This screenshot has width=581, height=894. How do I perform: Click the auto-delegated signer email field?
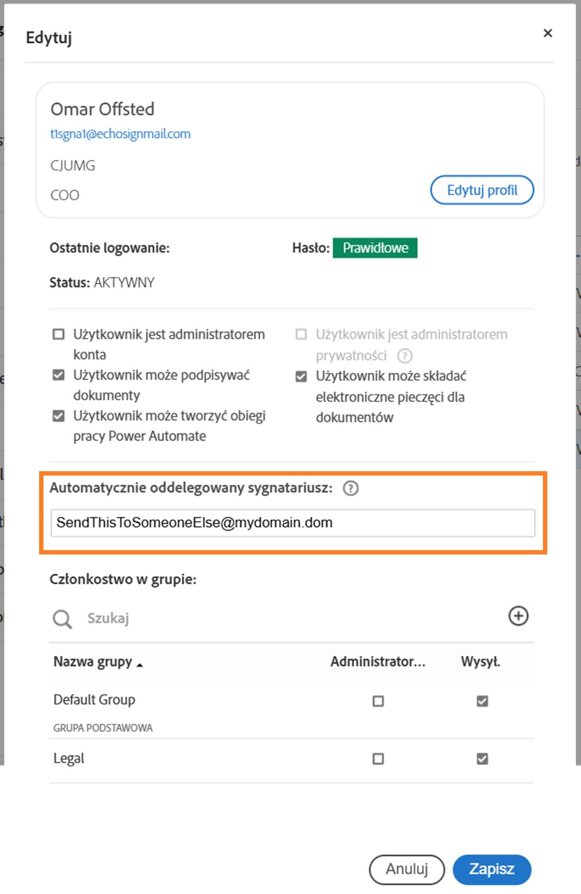coord(292,523)
